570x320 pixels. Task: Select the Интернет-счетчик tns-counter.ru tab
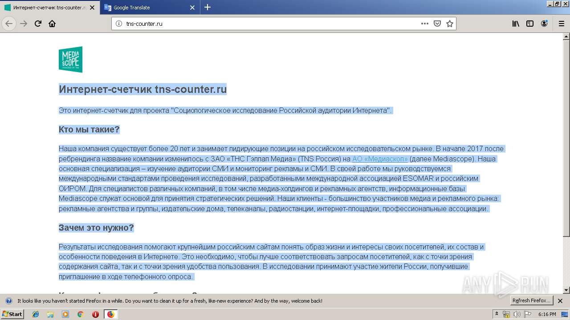(49, 8)
